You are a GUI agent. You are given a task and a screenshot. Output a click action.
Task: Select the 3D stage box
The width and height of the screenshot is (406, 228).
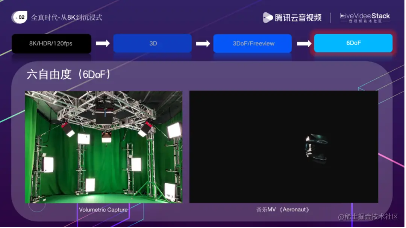(153, 43)
